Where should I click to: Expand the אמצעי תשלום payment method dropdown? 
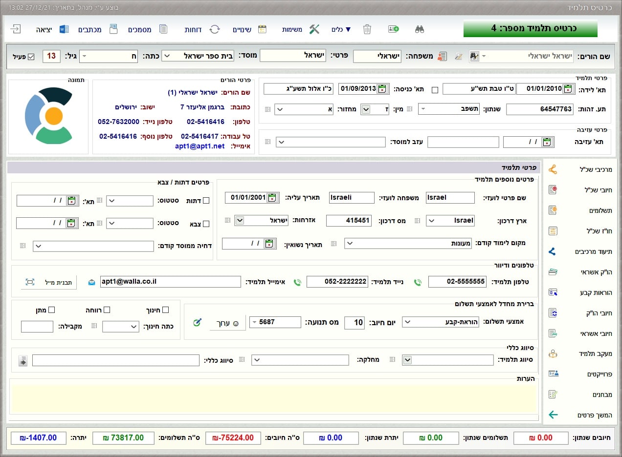click(408, 322)
